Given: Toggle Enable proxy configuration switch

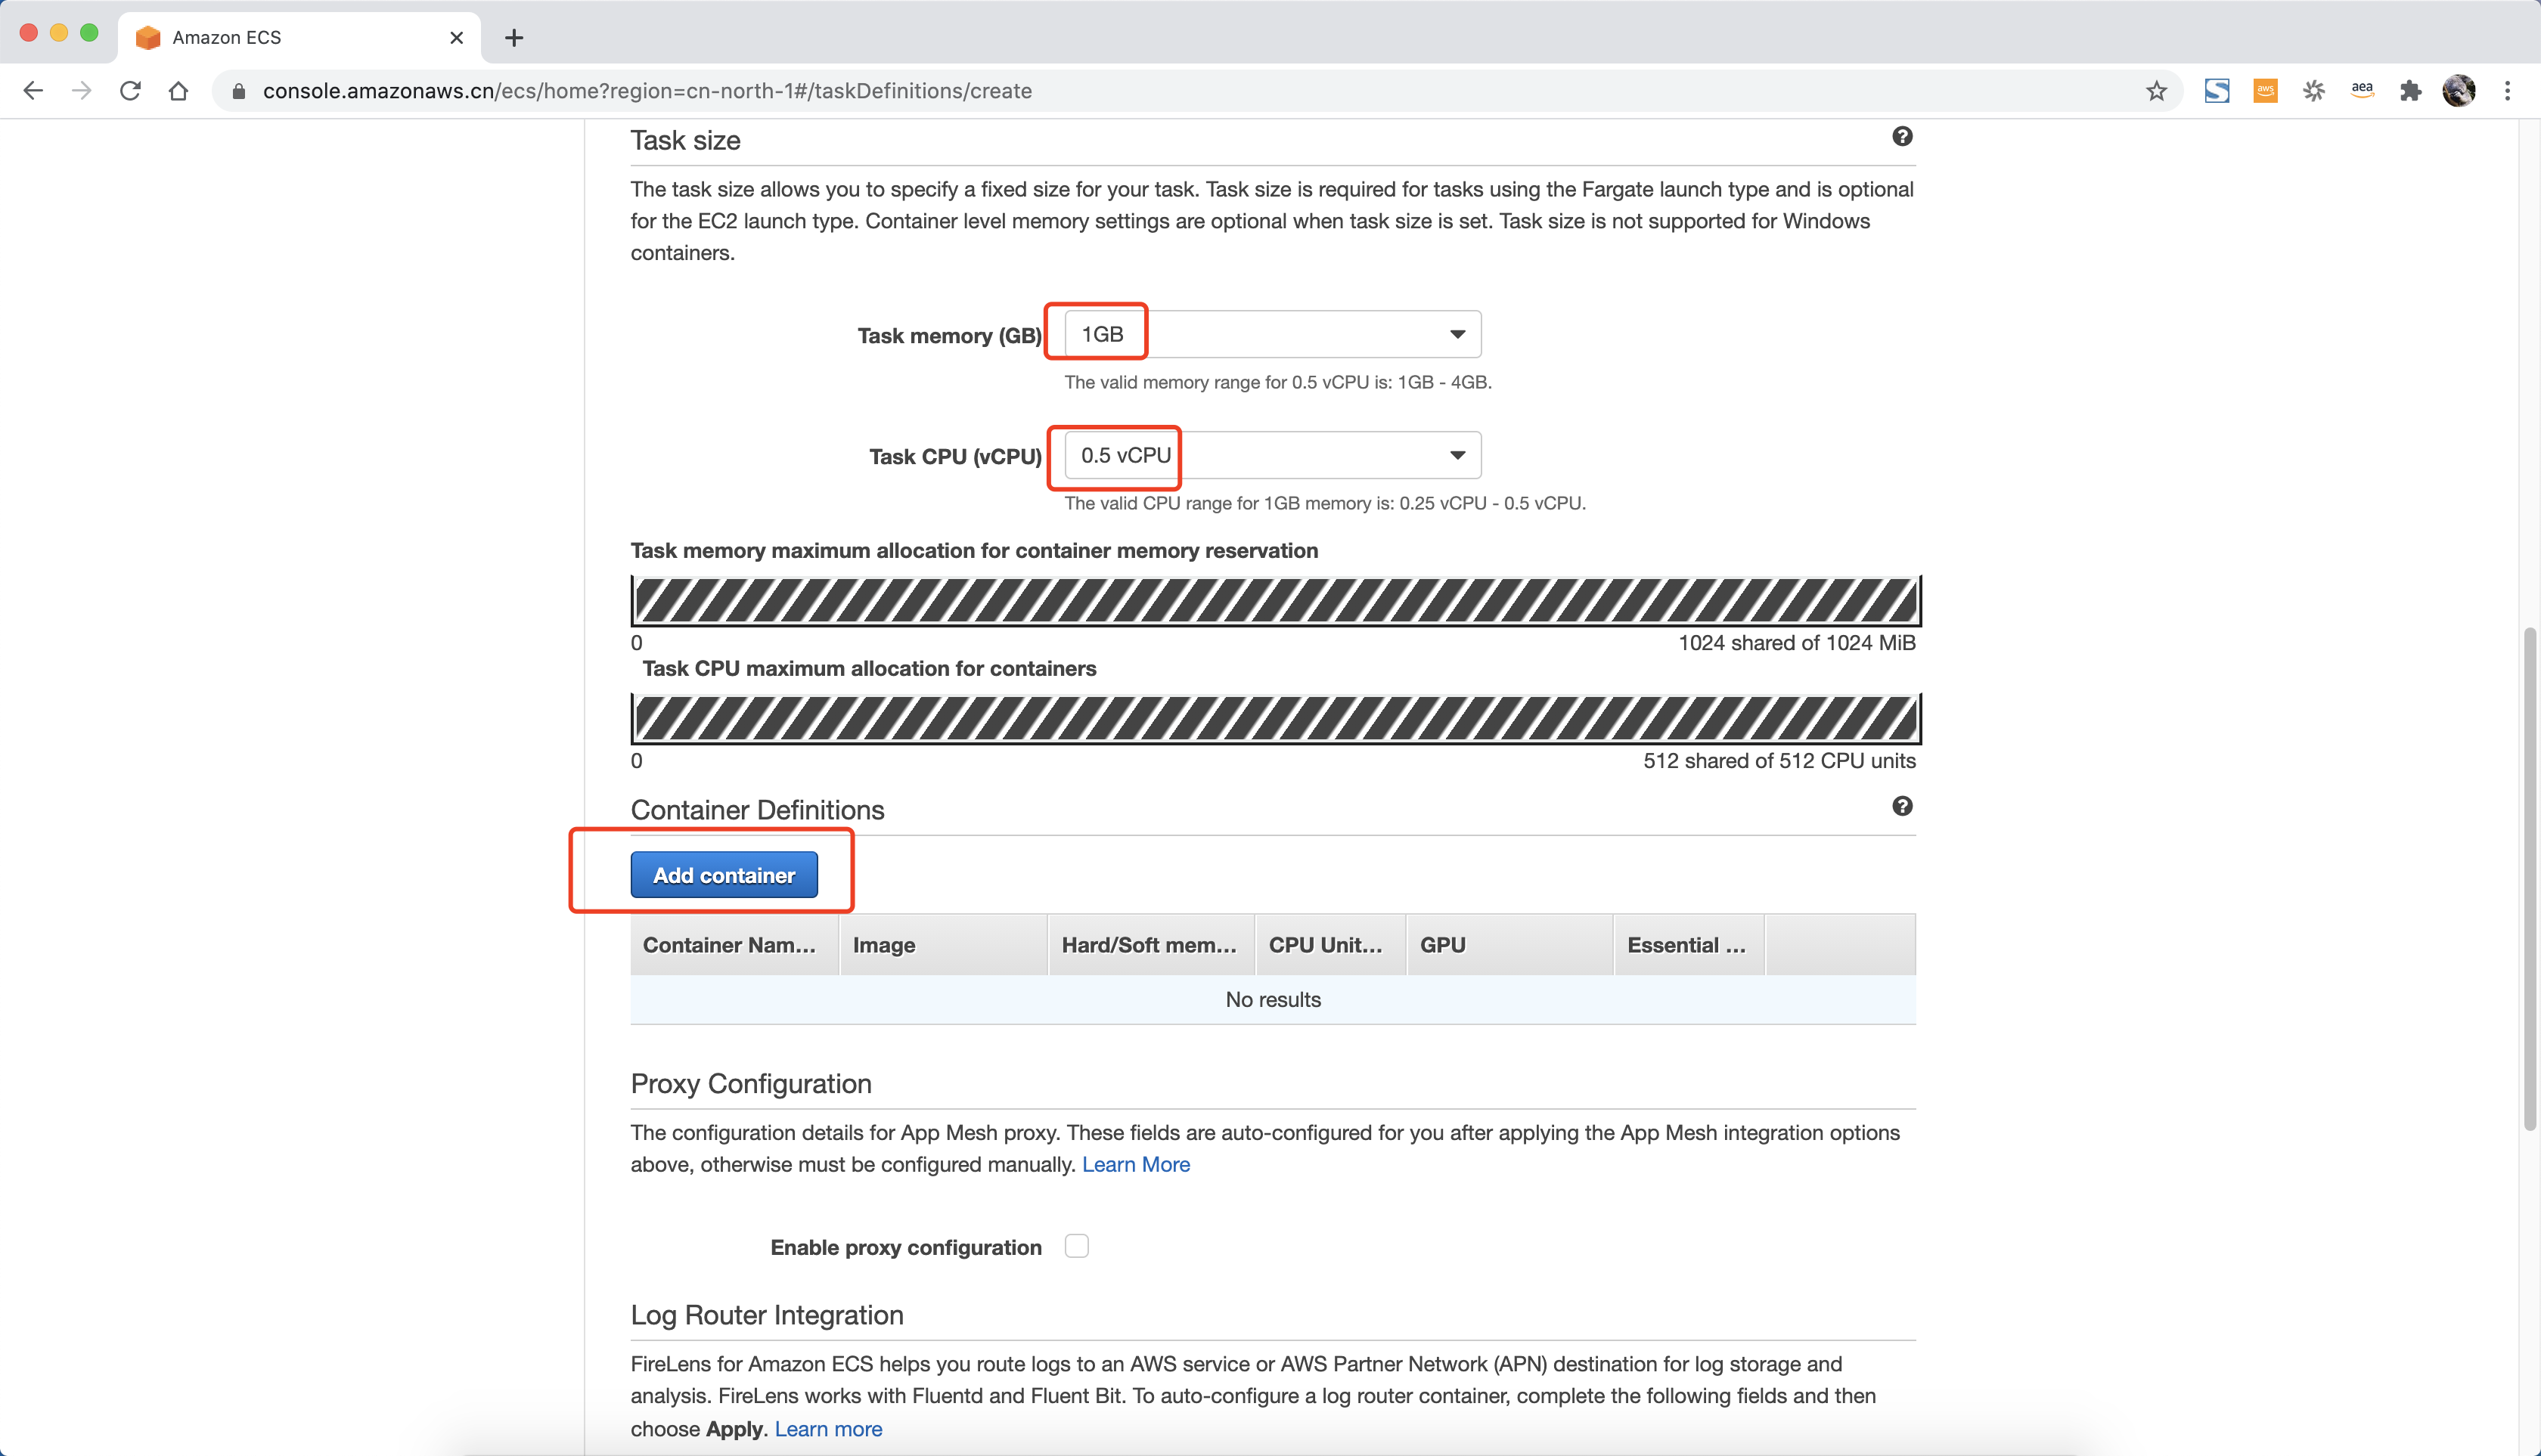Looking at the screenshot, I should pyautogui.click(x=1077, y=1245).
